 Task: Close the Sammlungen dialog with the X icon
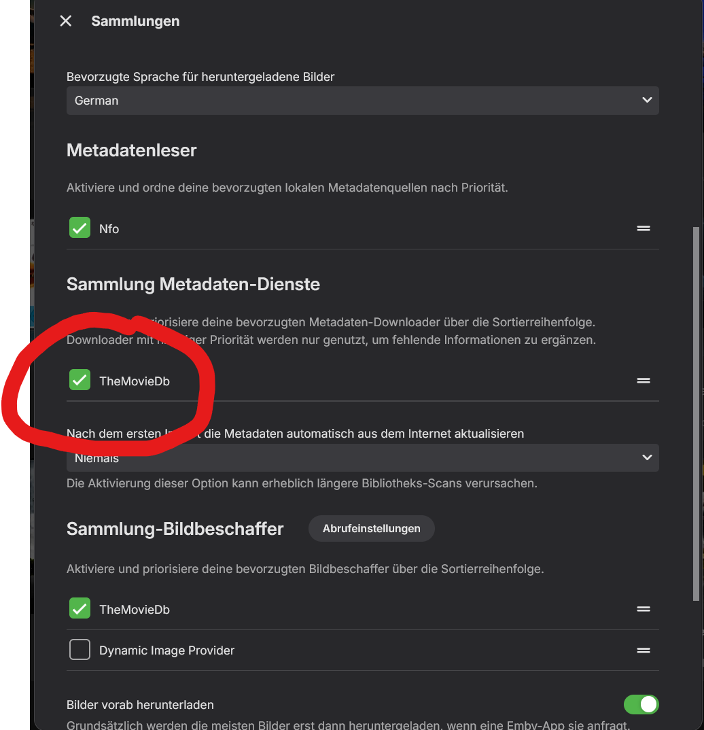click(x=66, y=21)
